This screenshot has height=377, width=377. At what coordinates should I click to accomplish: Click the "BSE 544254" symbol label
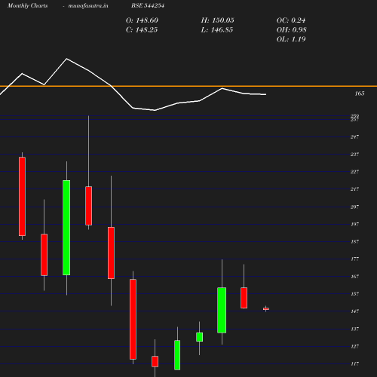click(148, 5)
